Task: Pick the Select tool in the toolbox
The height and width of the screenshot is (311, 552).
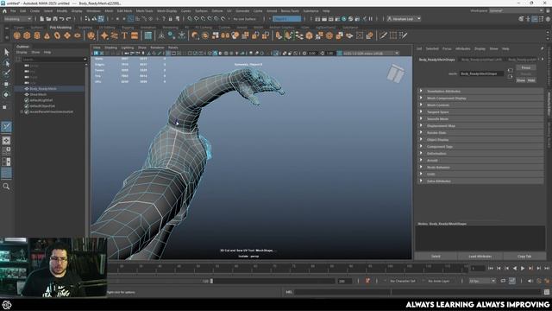Action: point(6,52)
